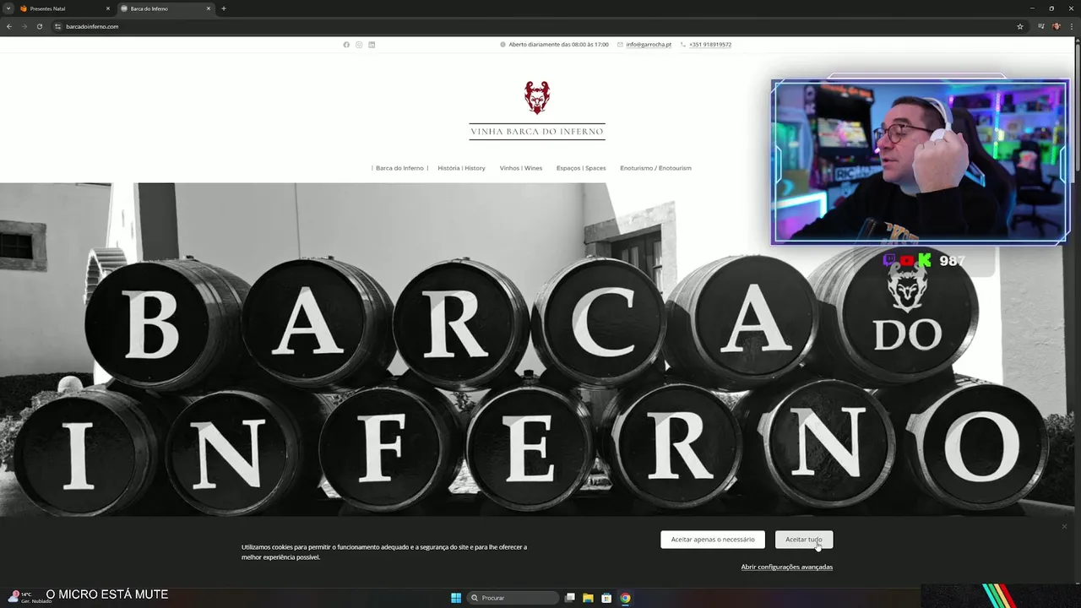Image resolution: width=1081 pixels, height=608 pixels.
Task: Switch to the Presentes Natal tab
Action: coord(65,8)
